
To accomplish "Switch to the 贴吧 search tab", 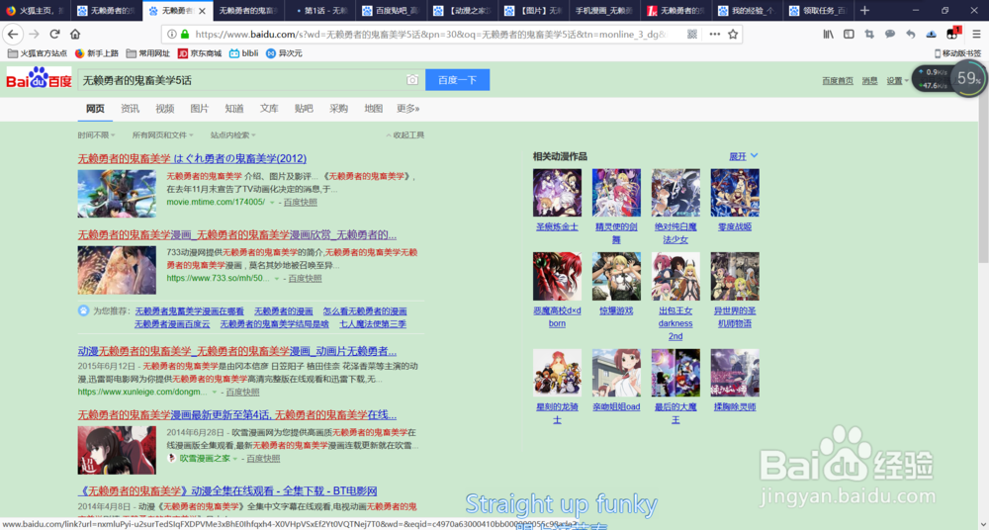I will coord(304,109).
